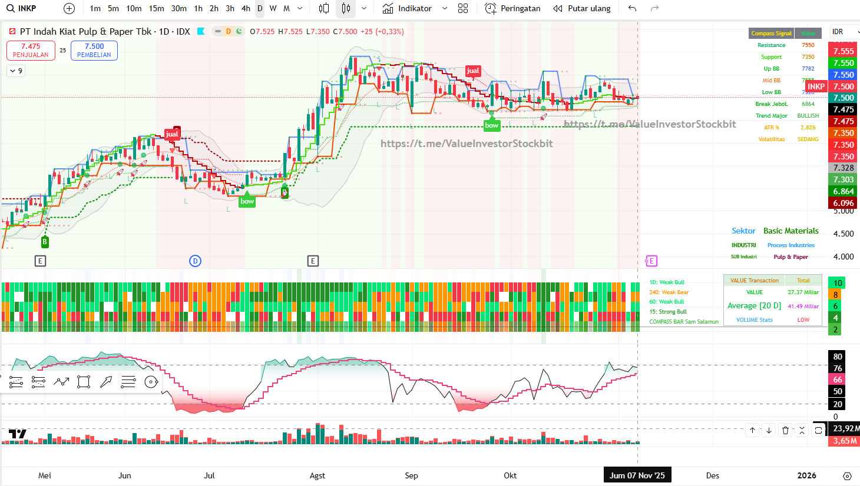
Task: Maximize the volume pane
Action: tap(818, 430)
